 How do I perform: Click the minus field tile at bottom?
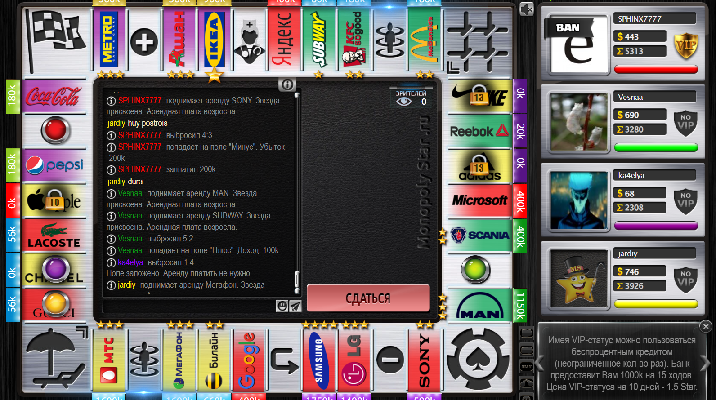coord(389,360)
